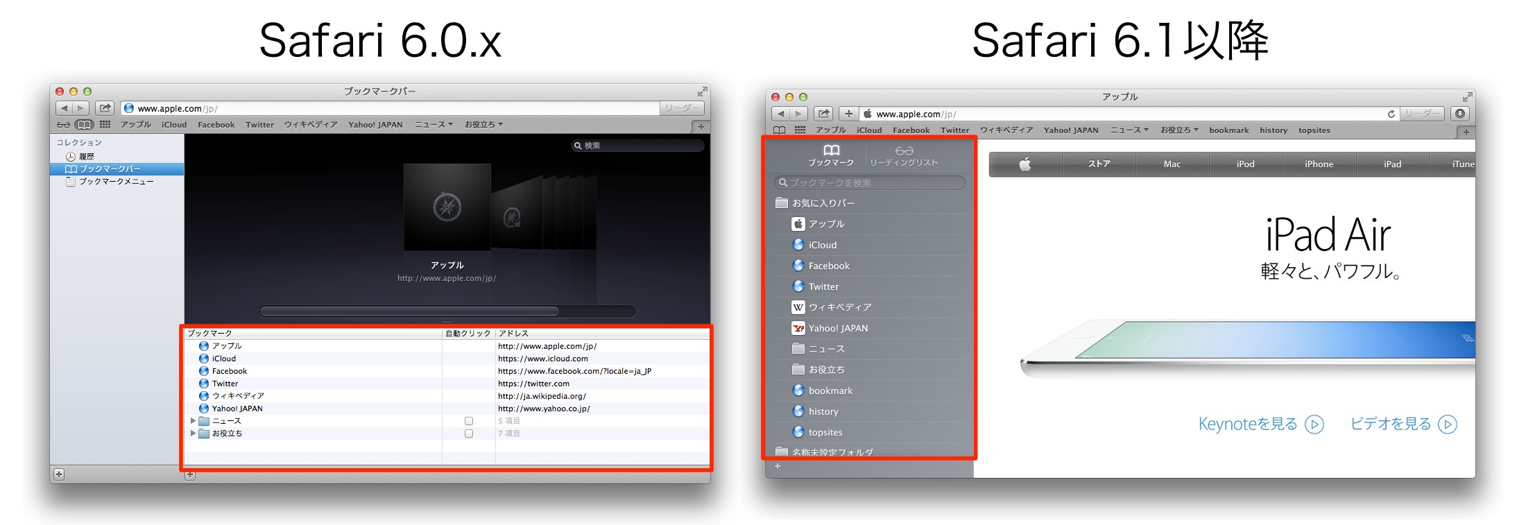Screen dimensions: 1526x525
Task: Switch to リーディングリスト tab in Safari 6.1 sidebar
Action: [x=904, y=156]
